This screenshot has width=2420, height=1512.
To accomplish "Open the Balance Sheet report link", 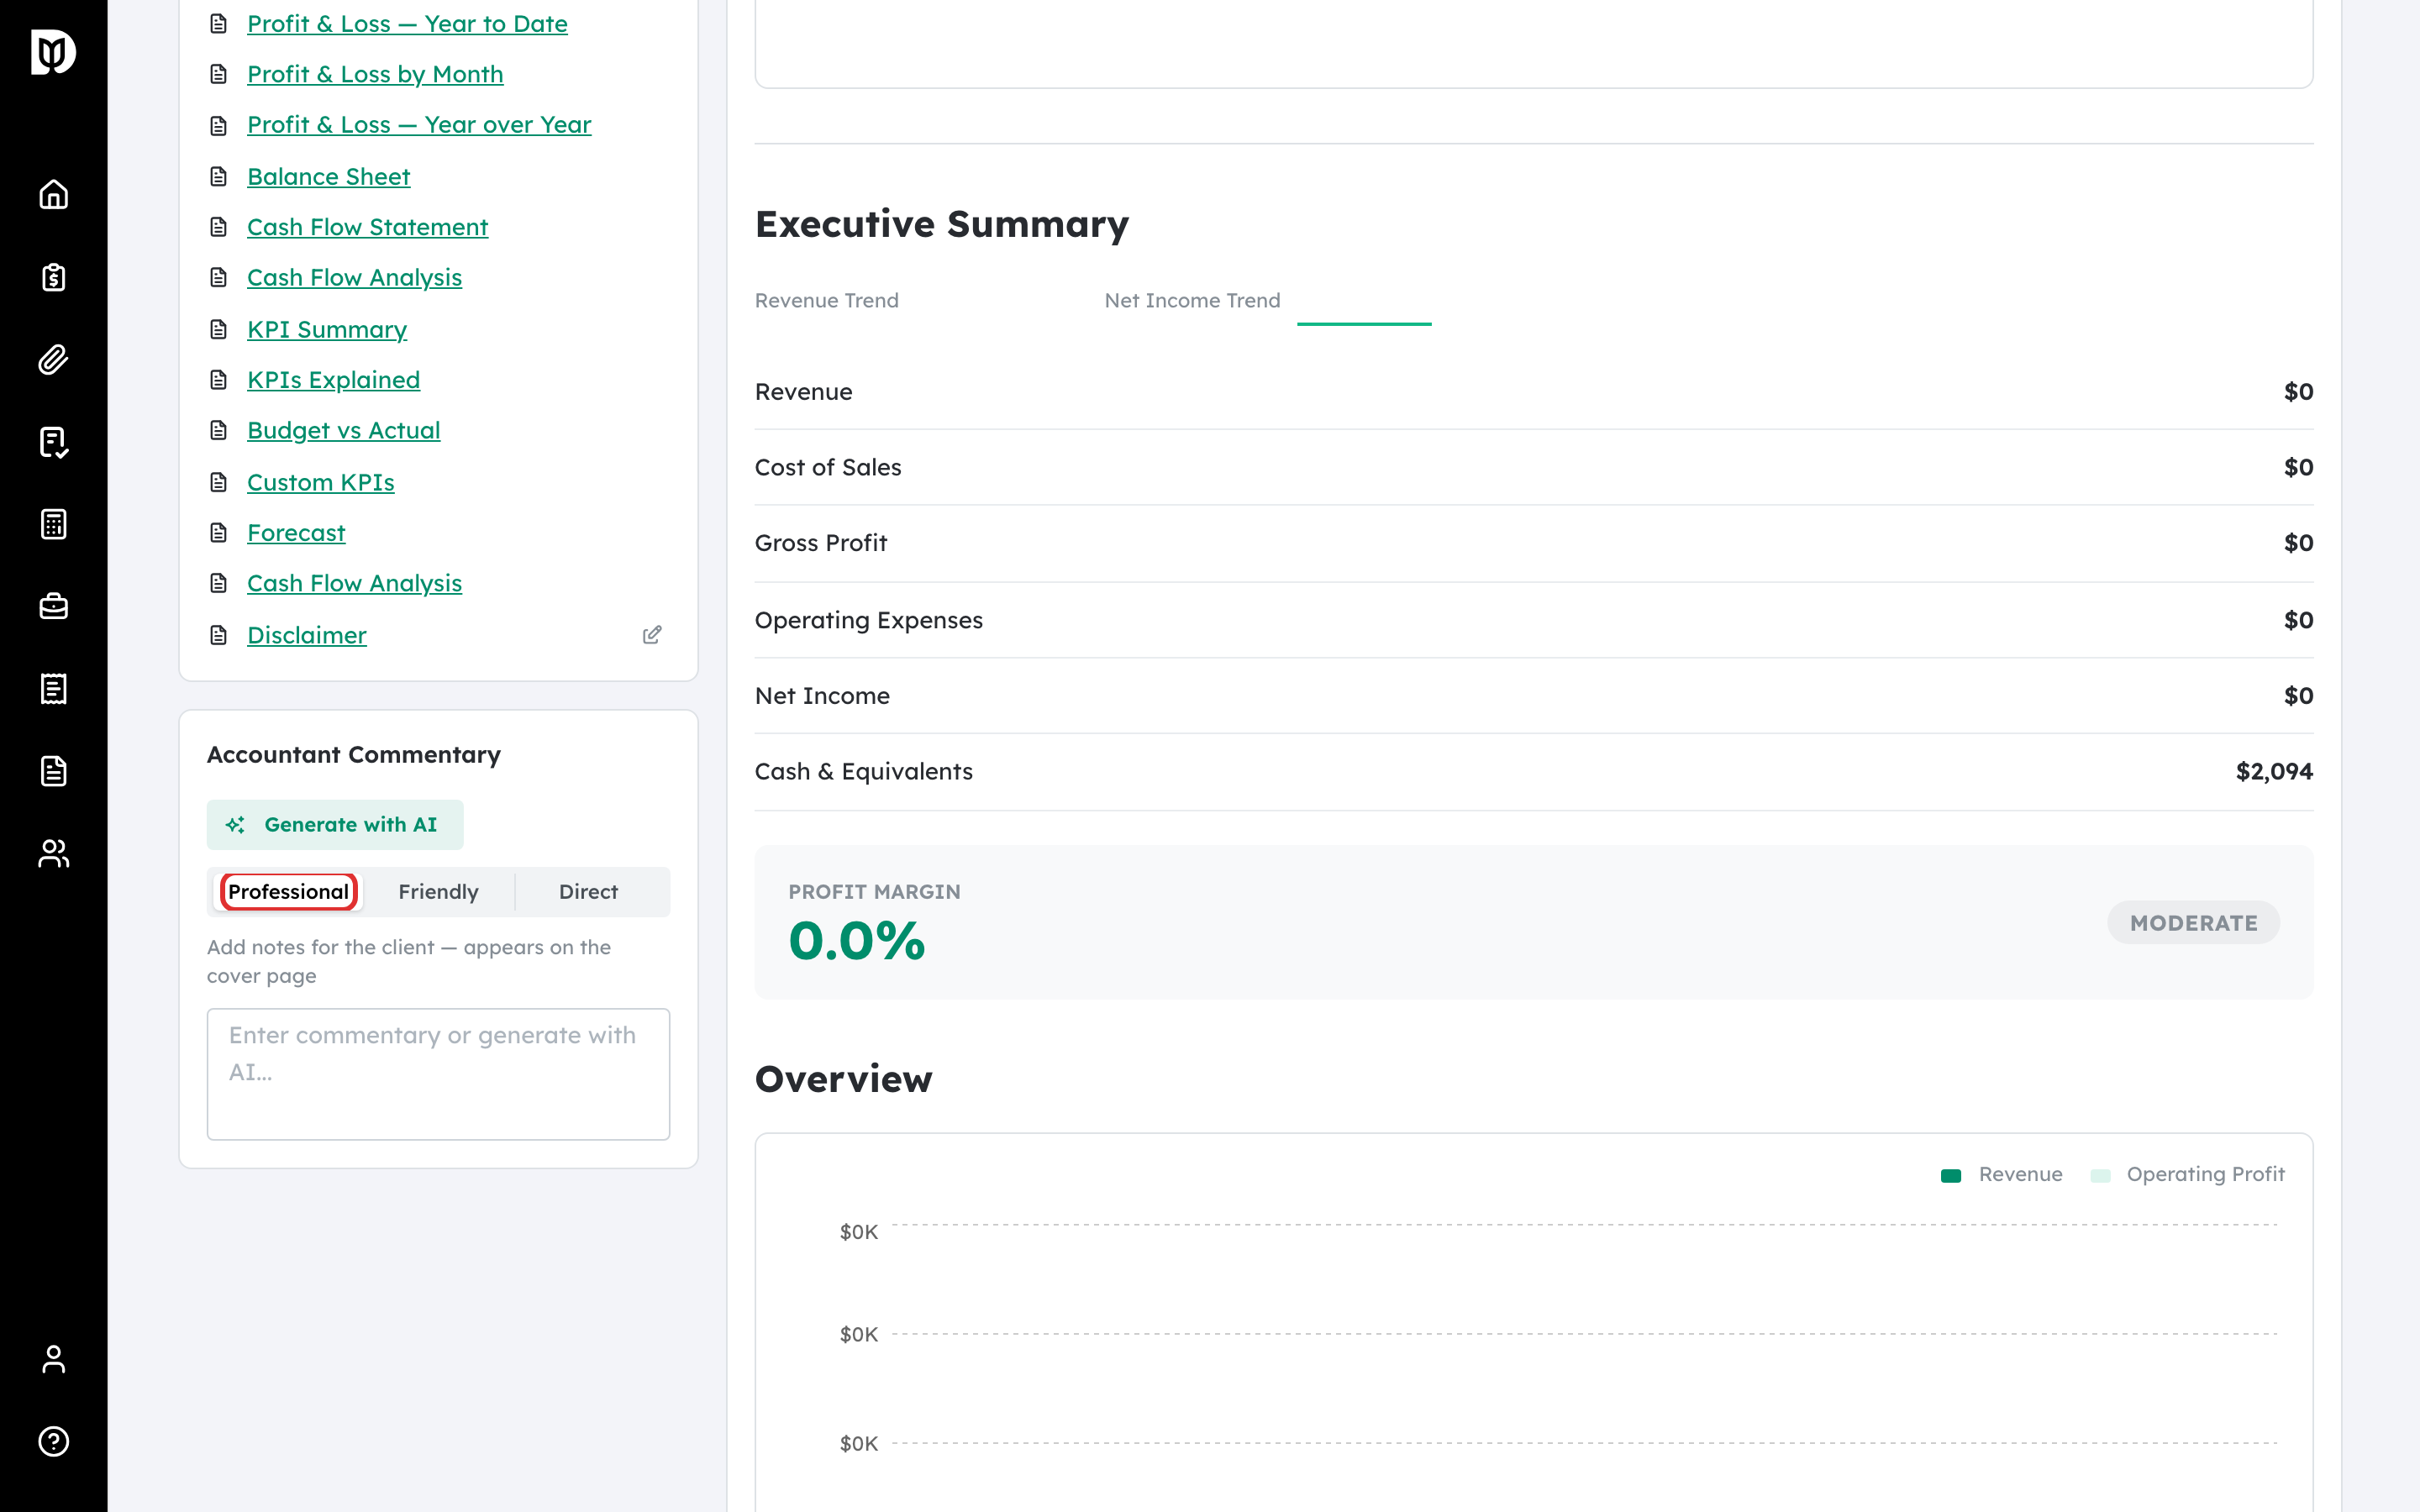I will 328,176.
